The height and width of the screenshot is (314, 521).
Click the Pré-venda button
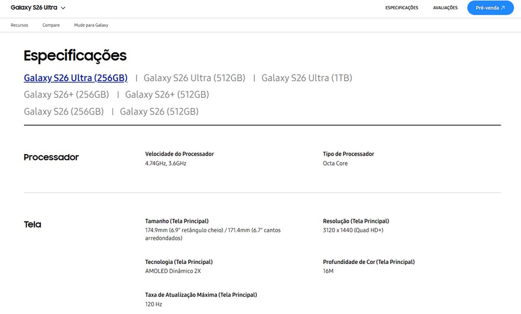490,8
